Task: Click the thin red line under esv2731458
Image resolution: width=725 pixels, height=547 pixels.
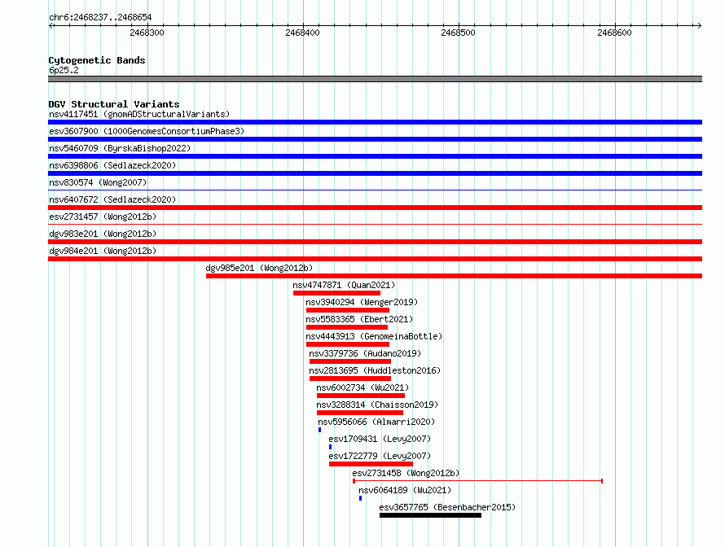Action: [477, 481]
